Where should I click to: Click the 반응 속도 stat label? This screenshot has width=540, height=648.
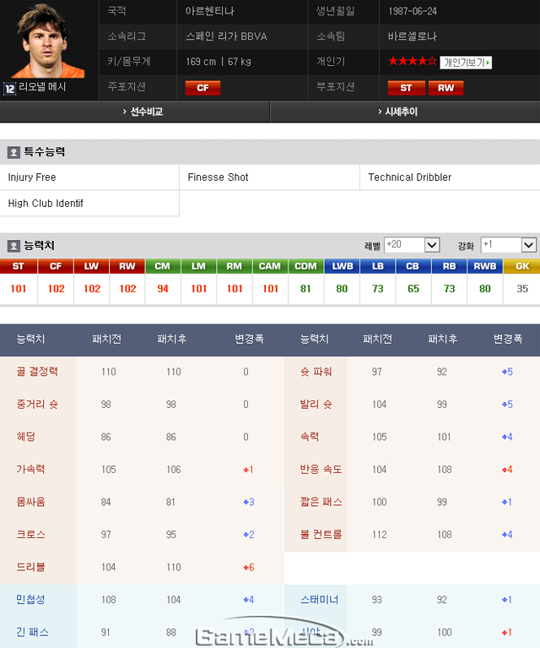(x=321, y=469)
